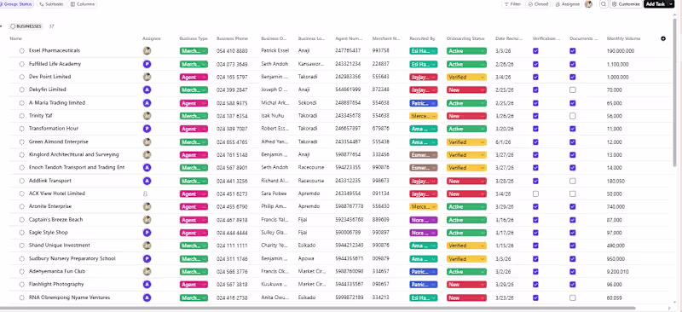Check Documents box for Dekyfin Limited

tap(572, 90)
